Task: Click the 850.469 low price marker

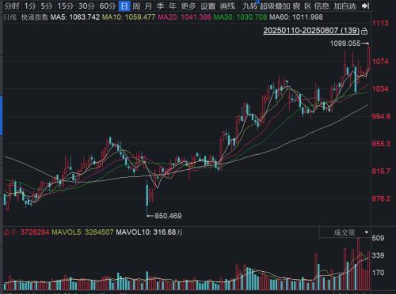Action: (168, 216)
